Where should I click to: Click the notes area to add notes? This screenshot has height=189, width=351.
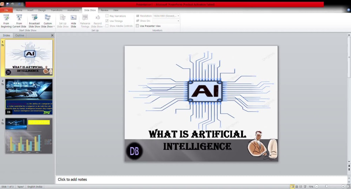(201, 180)
